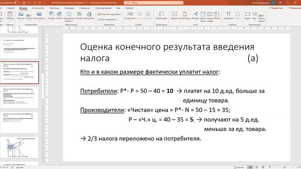Open the Вид tab
The width and height of the screenshot is (301, 169).
point(119,8)
